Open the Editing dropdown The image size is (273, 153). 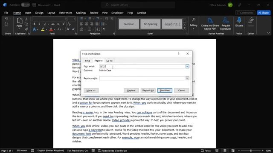click(193, 23)
